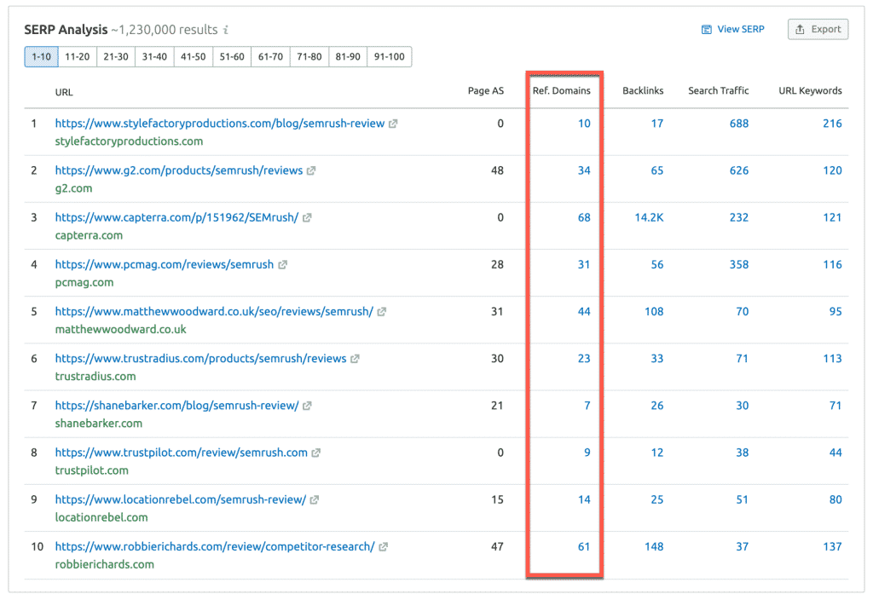Click the Ref. Domains column header
Viewport: 873px width, 600px height.
(x=562, y=91)
